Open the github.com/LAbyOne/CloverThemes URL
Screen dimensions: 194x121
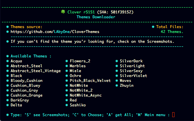click(55, 32)
